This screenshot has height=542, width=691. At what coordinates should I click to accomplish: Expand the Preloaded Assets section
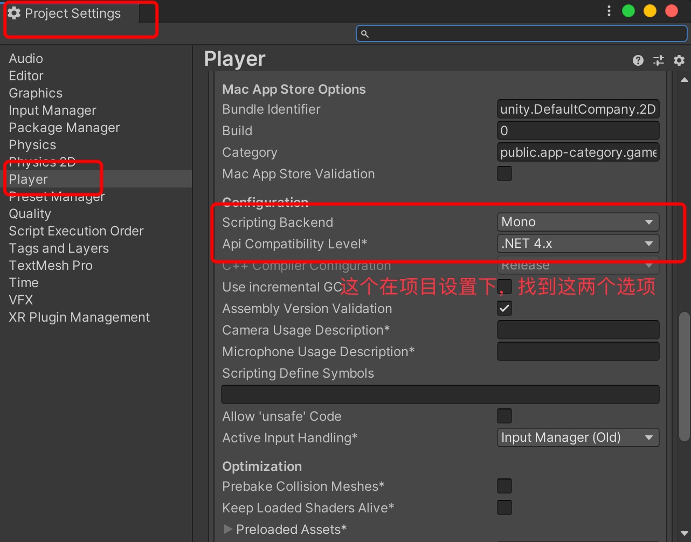(227, 529)
